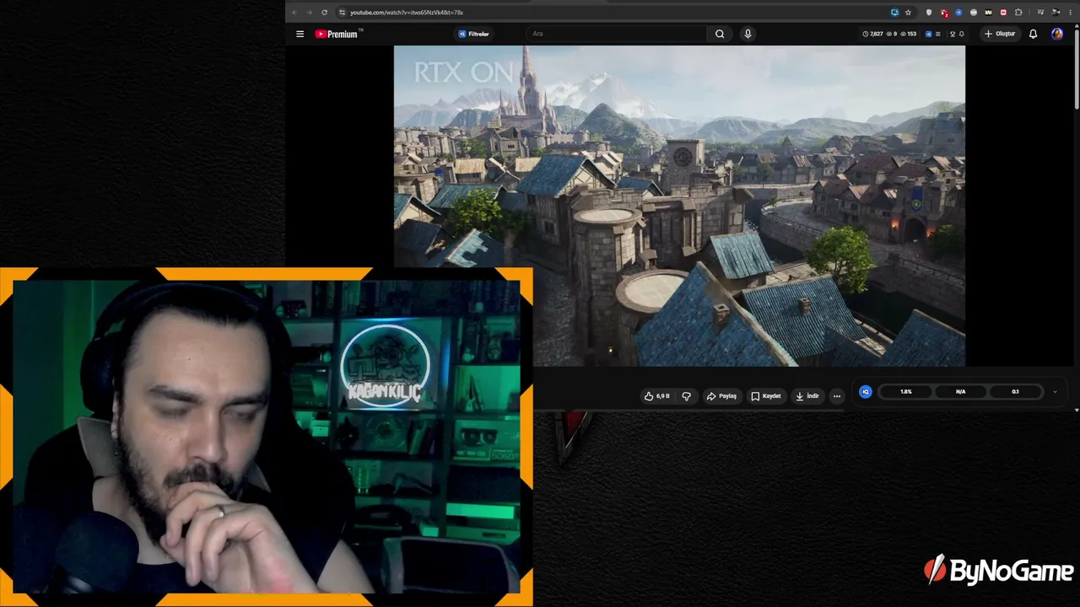The height and width of the screenshot is (607, 1080).
Task: Open the red square extension icon
Action: click(x=1003, y=13)
